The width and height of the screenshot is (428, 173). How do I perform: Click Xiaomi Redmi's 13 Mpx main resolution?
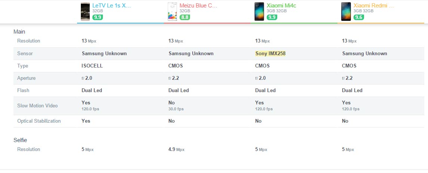(x=349, y=41)
